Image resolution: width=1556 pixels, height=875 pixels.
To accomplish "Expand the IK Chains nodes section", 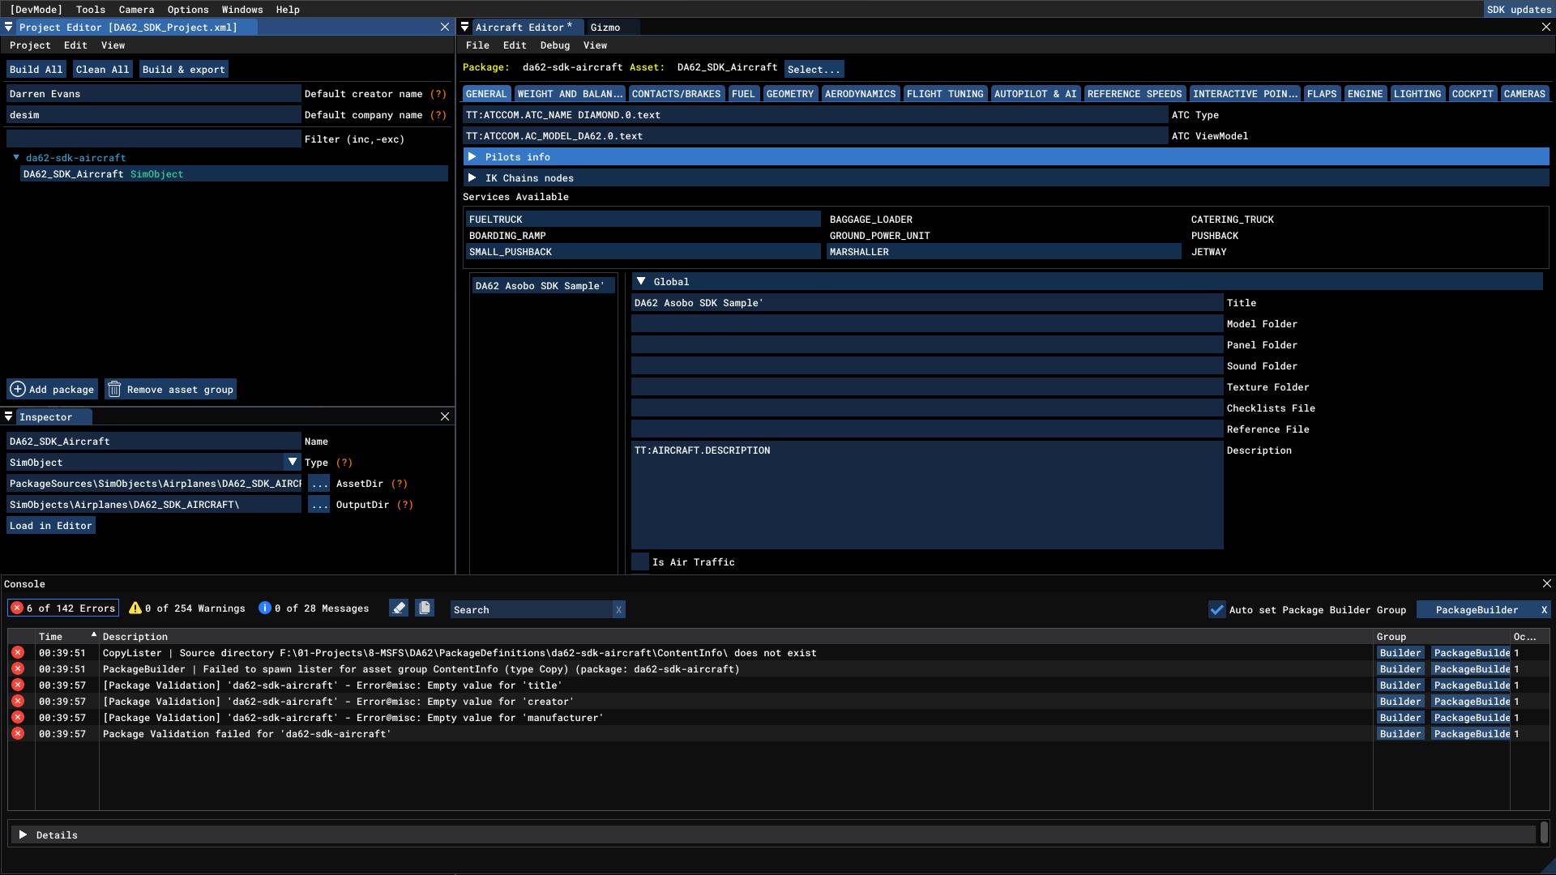I will tap(473, 177).
